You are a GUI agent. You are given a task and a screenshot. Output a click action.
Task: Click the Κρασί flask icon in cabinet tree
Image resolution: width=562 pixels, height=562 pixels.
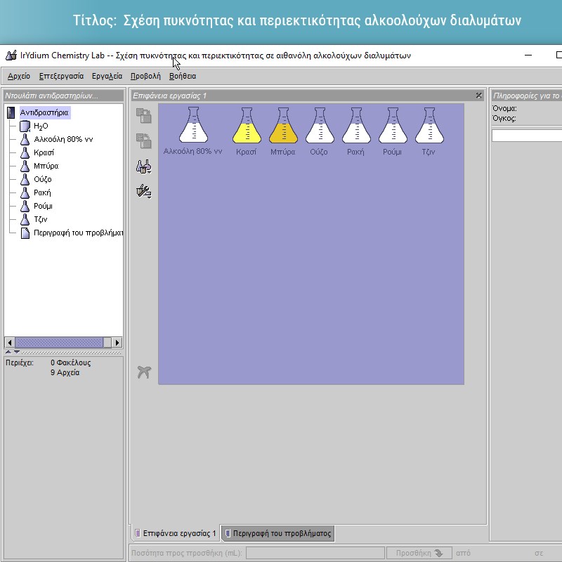(25, 152)
